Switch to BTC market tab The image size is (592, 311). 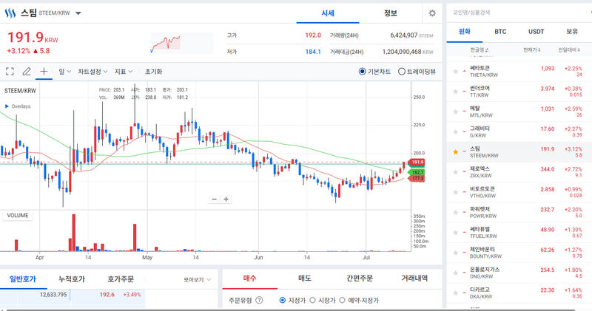pos(500,31)
